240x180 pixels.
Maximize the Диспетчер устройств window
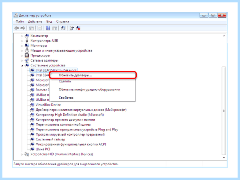pos(213,15)
